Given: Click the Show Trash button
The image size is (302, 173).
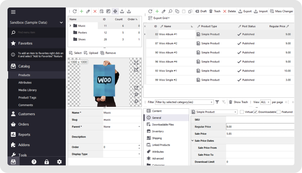Looking at the screenshot, I should tap(238, 102).
